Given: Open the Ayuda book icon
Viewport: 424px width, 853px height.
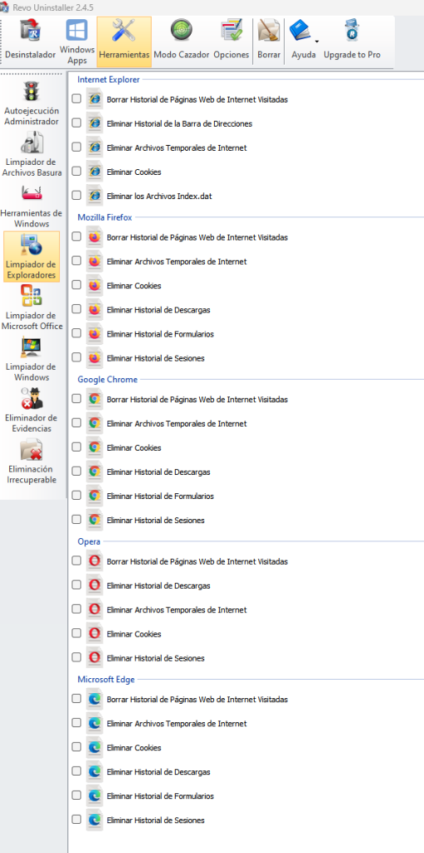Looking at the screenshot, I should click(300, 31).
